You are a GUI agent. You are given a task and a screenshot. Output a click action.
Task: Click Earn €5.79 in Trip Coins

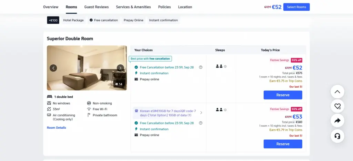click(x=286, y=130)
